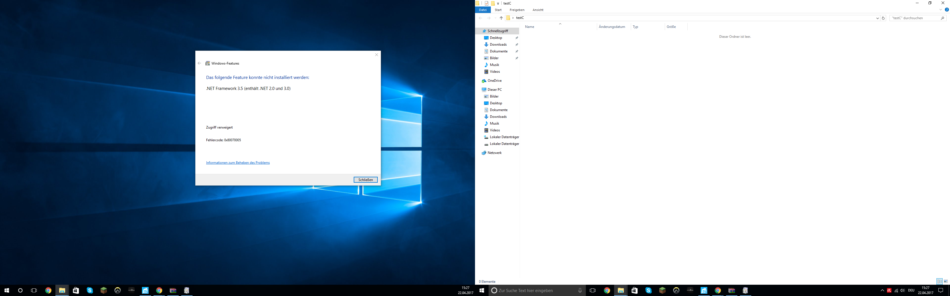Open Start menu beside the taskbar search box
This screenshot has width=950, height=296.
point(482,290)
